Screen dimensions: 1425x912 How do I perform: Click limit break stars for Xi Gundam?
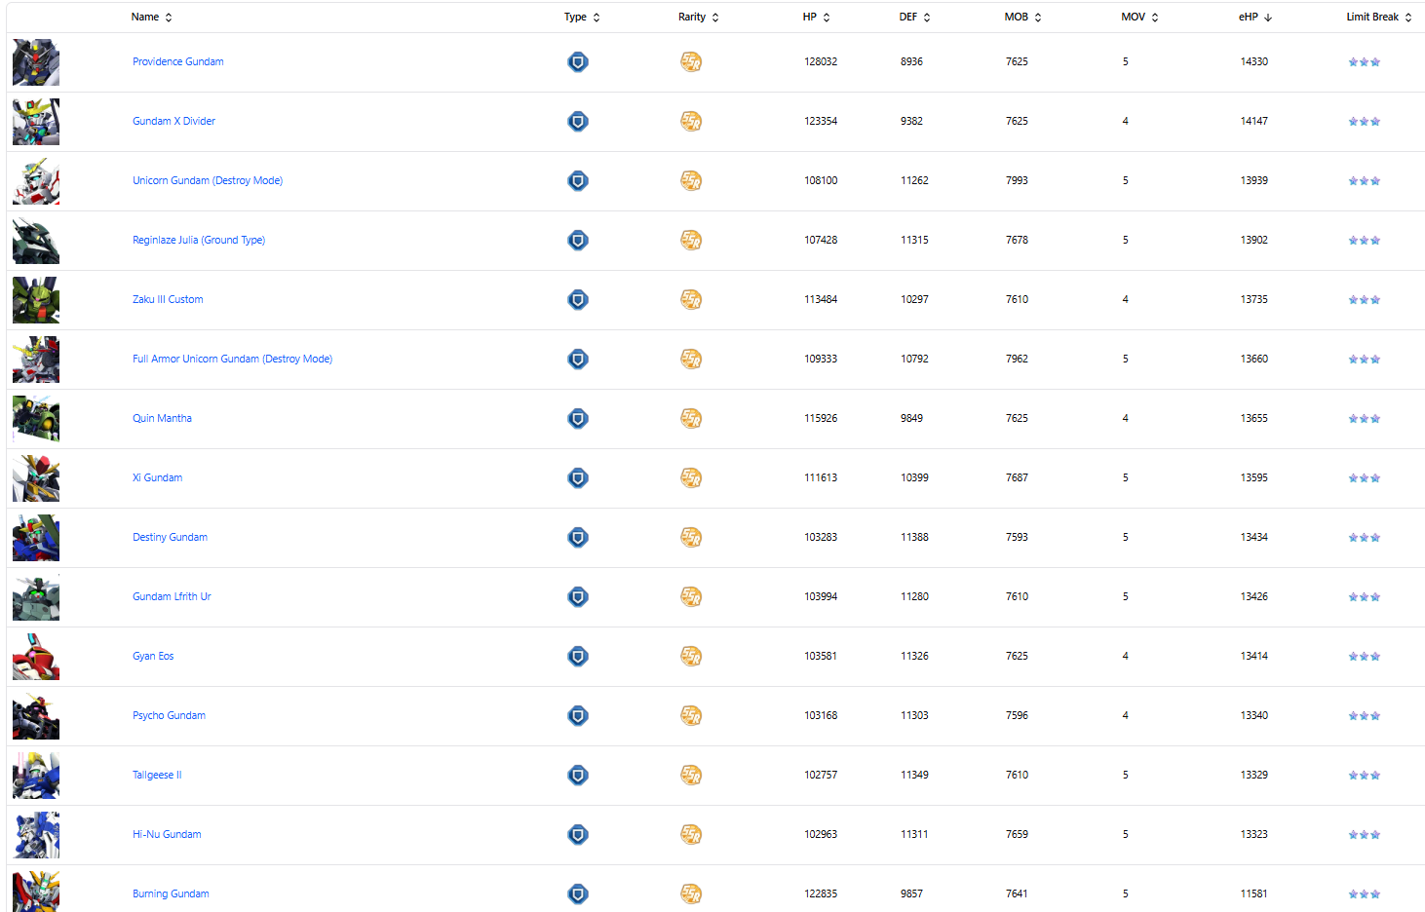click(1364, 478)
